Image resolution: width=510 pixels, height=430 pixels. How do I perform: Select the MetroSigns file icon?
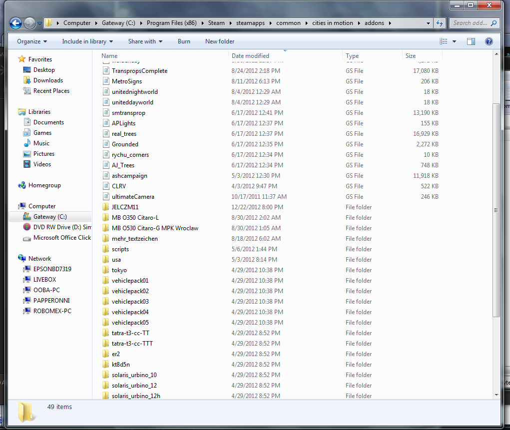click(x=106, y=81)
